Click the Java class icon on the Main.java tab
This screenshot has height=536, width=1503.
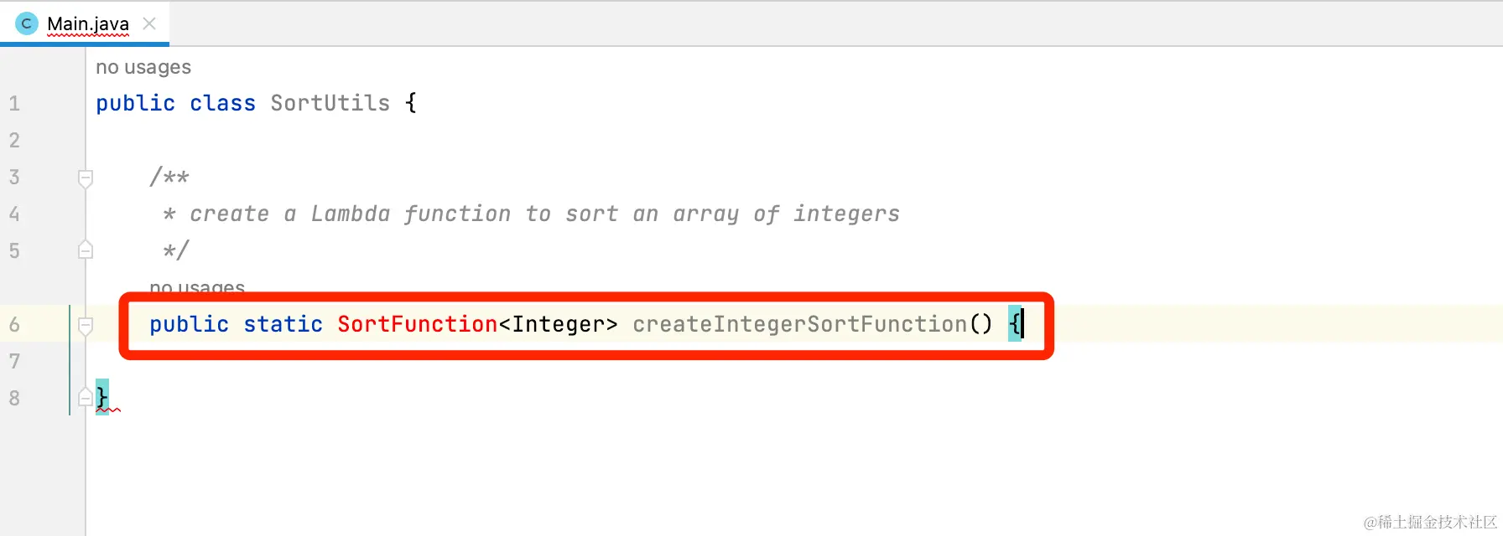26,23
